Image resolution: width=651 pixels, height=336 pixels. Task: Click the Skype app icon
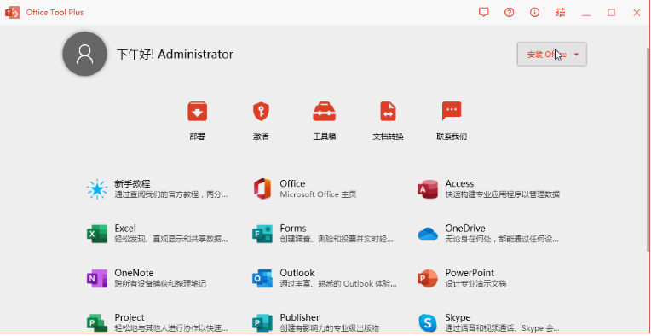[x=428, y=322]
